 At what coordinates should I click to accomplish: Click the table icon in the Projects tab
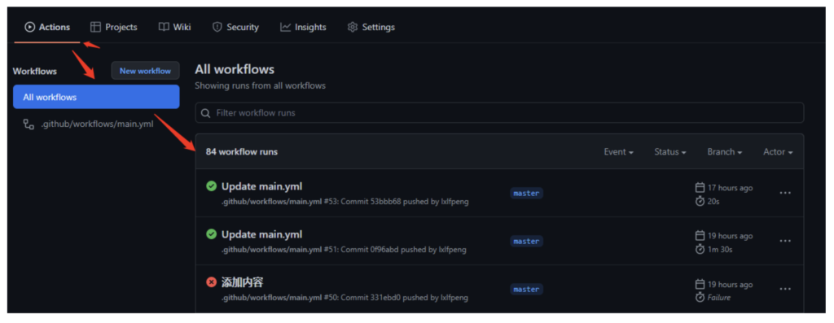tap(95, 27)
